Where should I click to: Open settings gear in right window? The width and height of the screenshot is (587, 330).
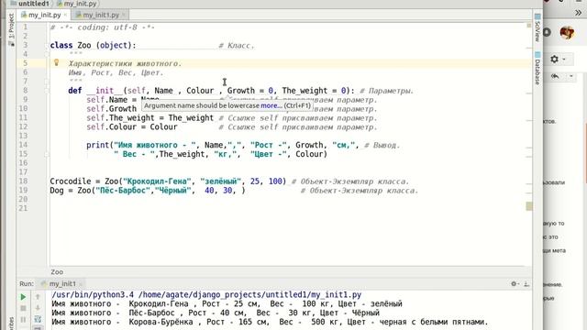[554, 59]
